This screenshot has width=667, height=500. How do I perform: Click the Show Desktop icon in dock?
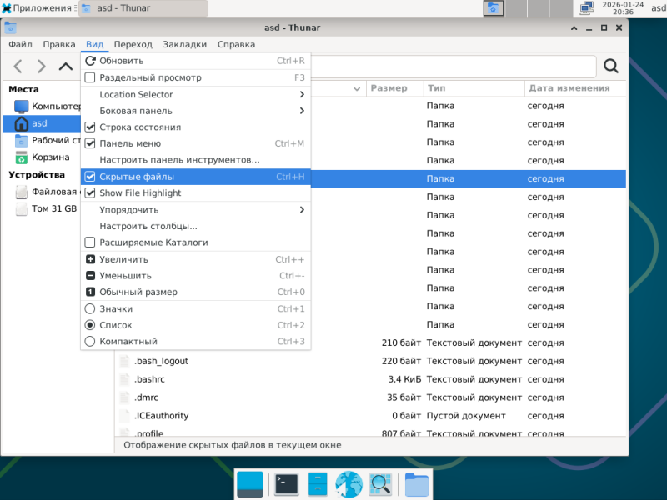tap(249, 484)
